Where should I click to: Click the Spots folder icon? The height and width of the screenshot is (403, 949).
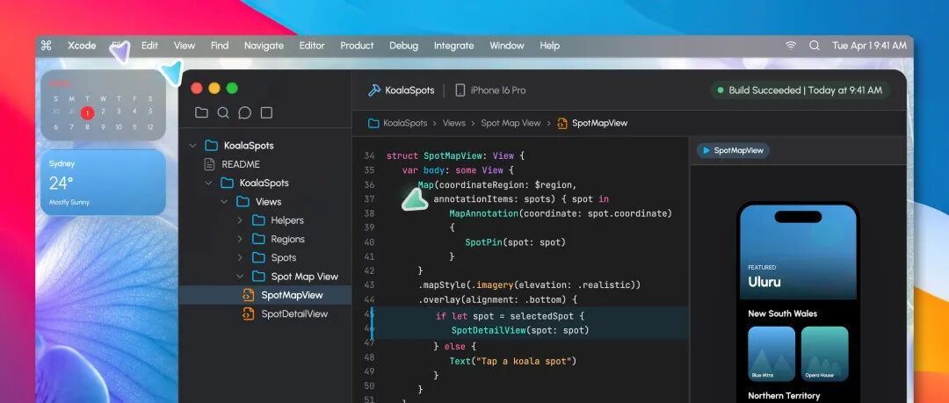[258, 258]
